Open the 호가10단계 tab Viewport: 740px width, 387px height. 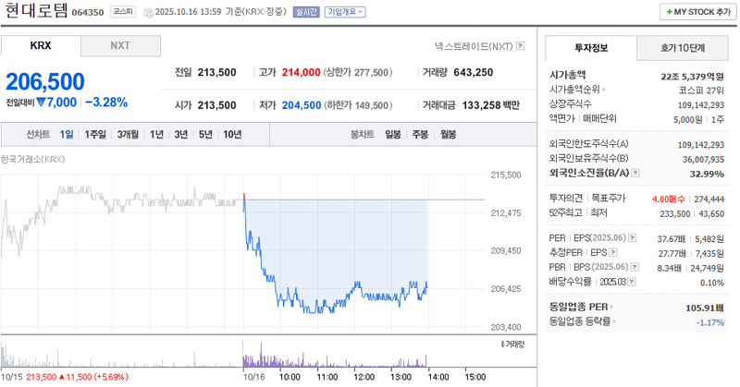click(683, 47)
